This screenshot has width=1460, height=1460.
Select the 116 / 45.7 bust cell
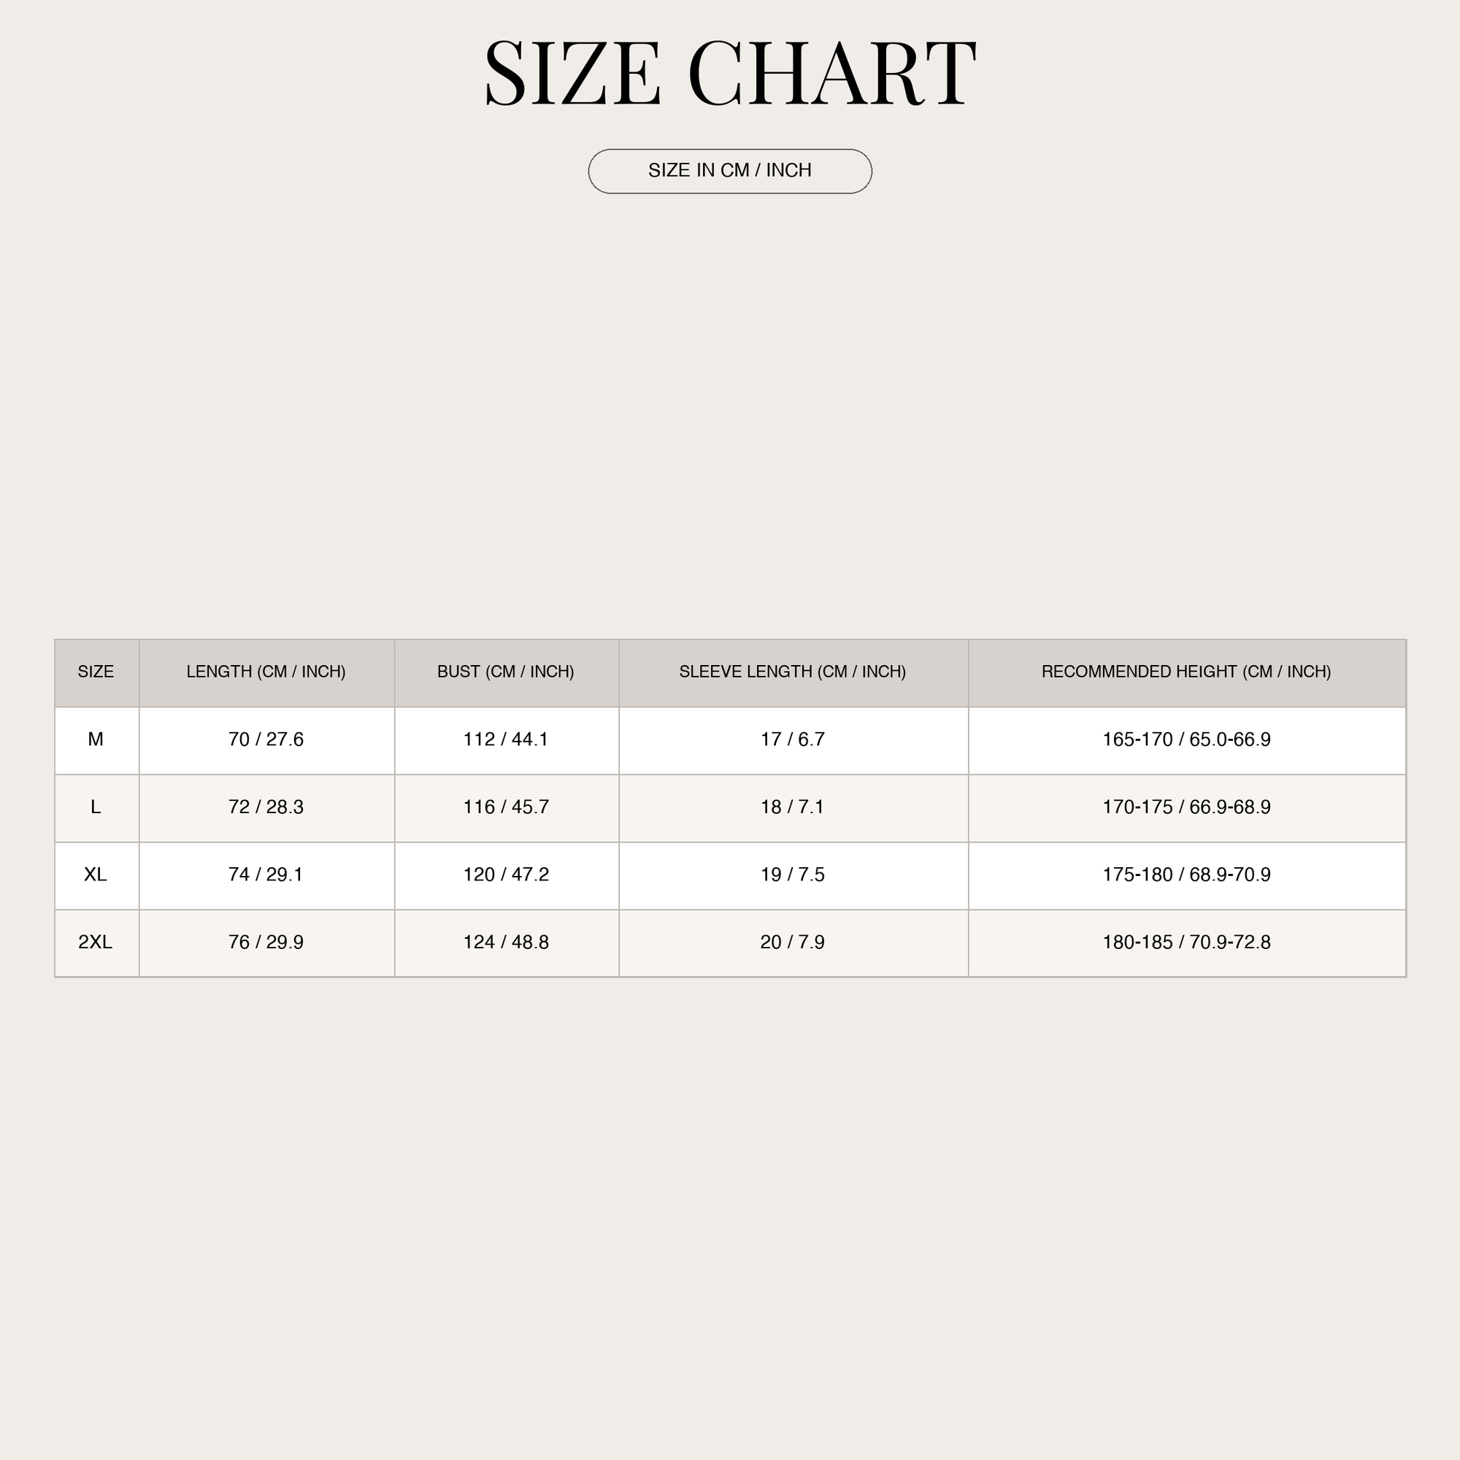[x=507, y=808]
